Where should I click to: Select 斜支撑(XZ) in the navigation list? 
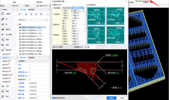click(6, 82)
